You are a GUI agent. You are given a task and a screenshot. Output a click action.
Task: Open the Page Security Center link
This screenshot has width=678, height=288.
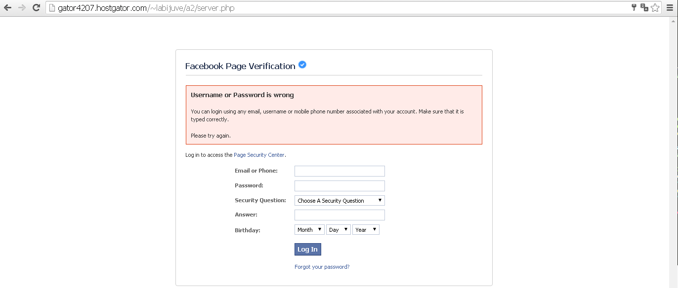[x=259, y=155]
